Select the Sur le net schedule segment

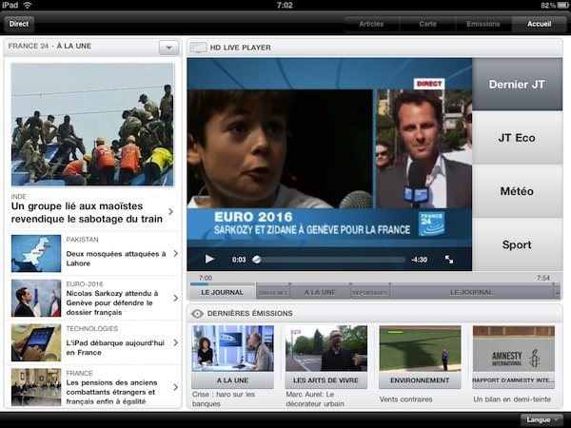tap(273, 293)
